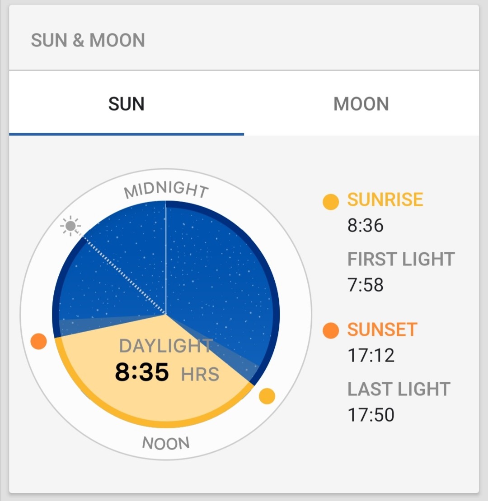Click the NOON label on the dial
The width and height of the screenshot is (488, 501).
[166, 443]
